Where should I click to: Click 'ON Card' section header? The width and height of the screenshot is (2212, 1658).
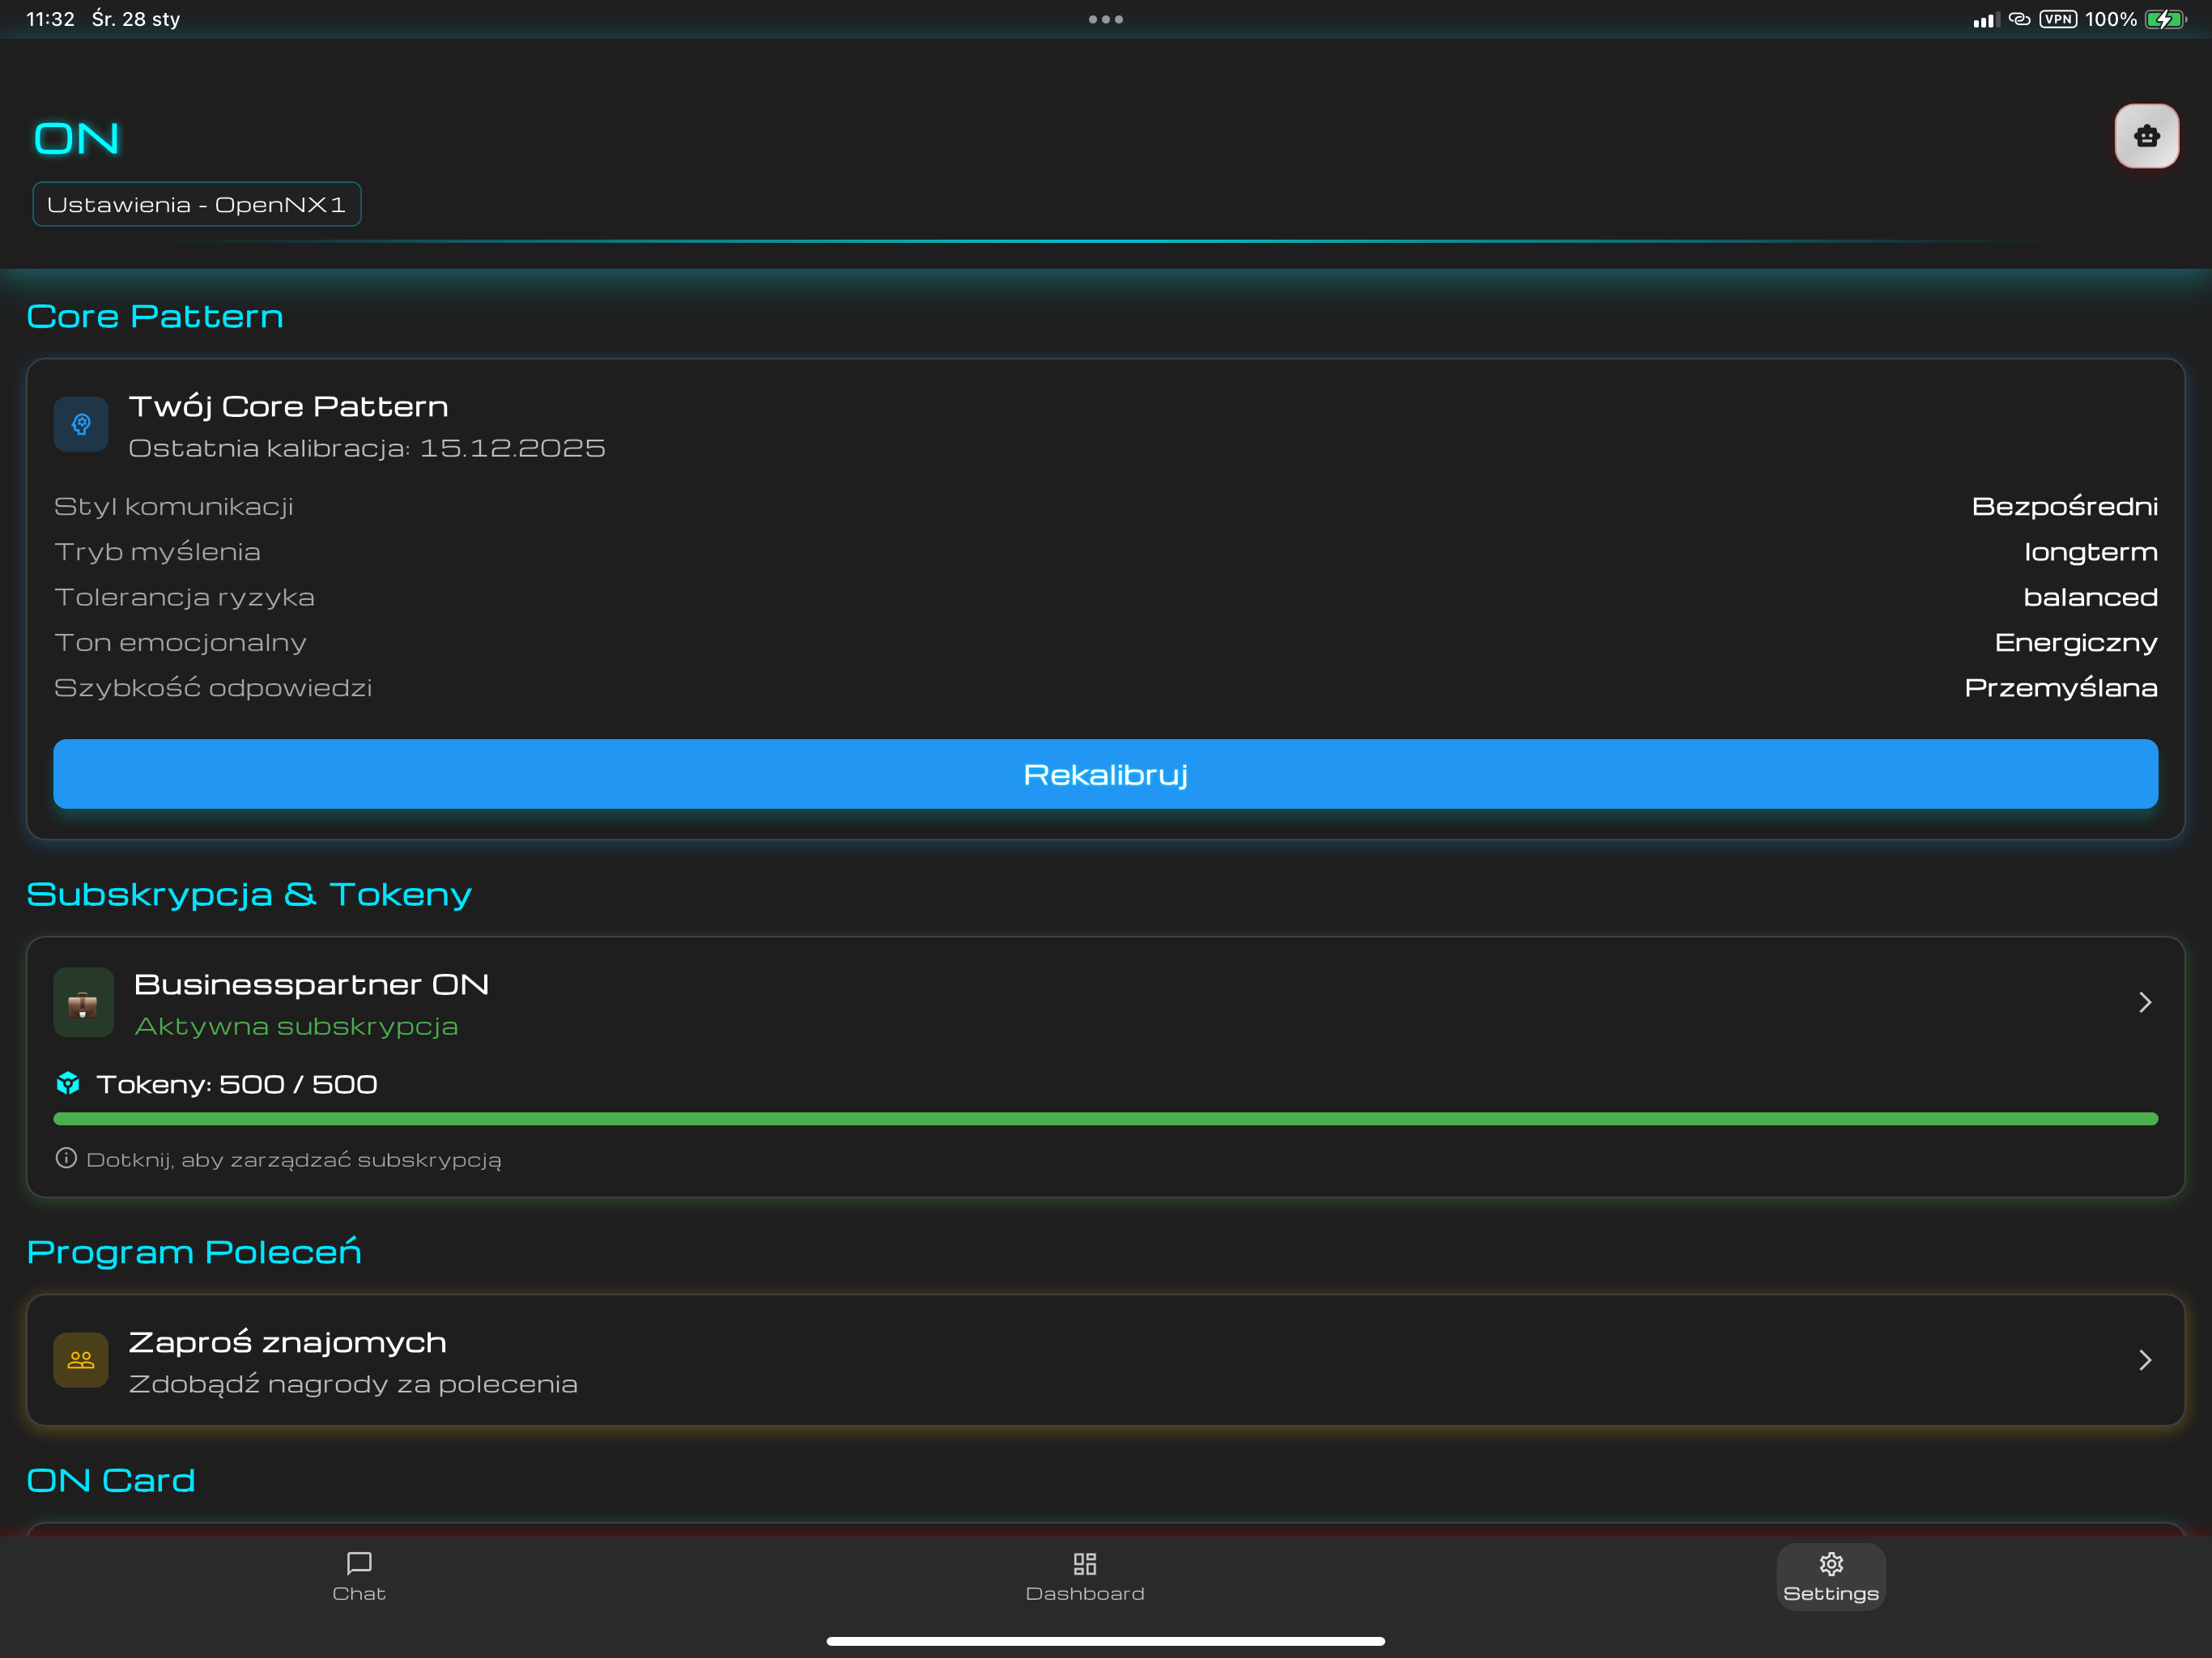click(111, 1480)
